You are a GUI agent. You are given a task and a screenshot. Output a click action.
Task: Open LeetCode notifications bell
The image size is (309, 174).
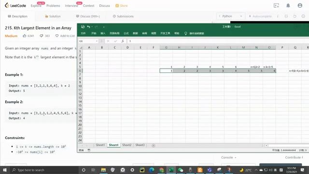coord(288,5)
